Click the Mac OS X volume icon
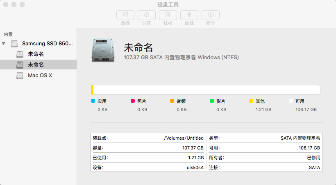The image size is (336, 185). click(20, 76)
